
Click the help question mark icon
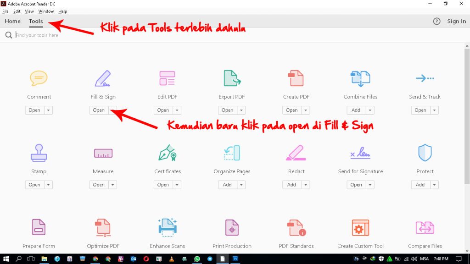tap(437, 21)
